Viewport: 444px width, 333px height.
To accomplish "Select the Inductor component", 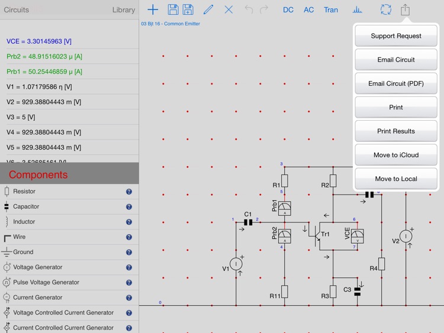I will coord(69,222).
